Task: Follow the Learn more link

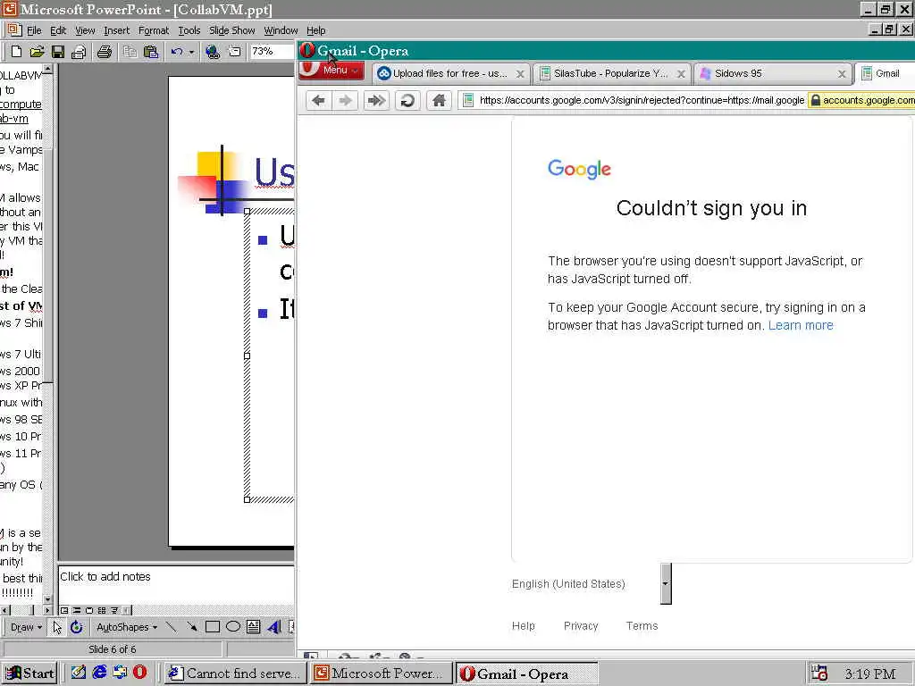Action: [x=801, y=325]
